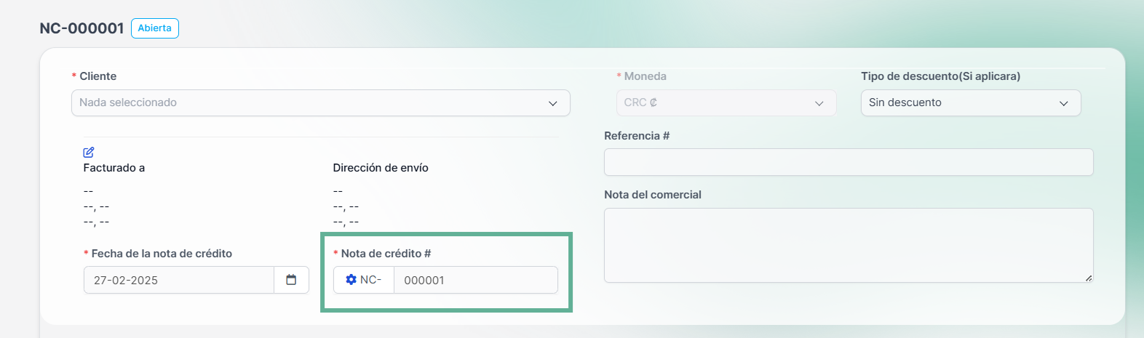This screenshot has width=1144, height=338.
Task: Click inside the Nota del comercial textarea
Action: point(849,246)
